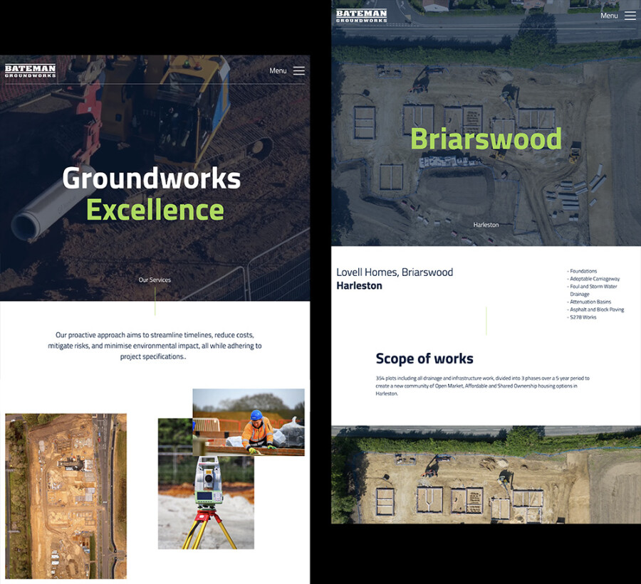
Task: Click the Bateman Groundworks logo on the Briarswood page
Action: (360, 15)
